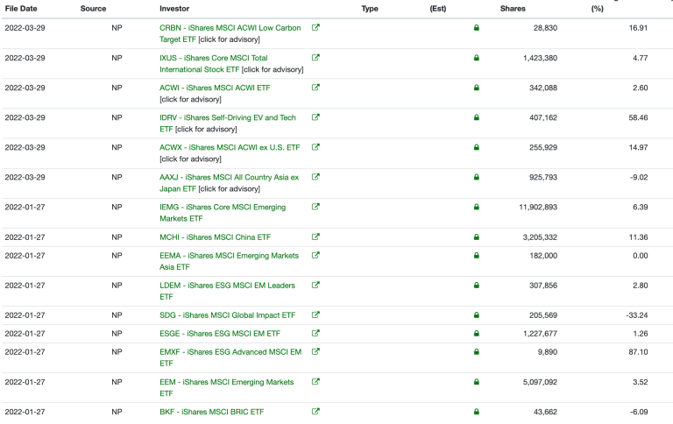
Task: Open EEM iShares MSCI Emerging Markets link
Action: (227, 387)
